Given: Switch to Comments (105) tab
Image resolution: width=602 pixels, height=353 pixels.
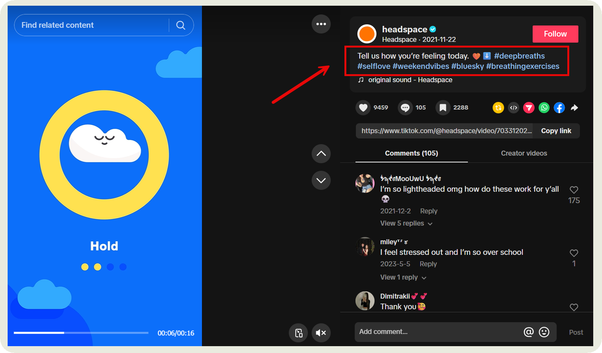Looking at the screenshot, I should click(x=411, y=153).
